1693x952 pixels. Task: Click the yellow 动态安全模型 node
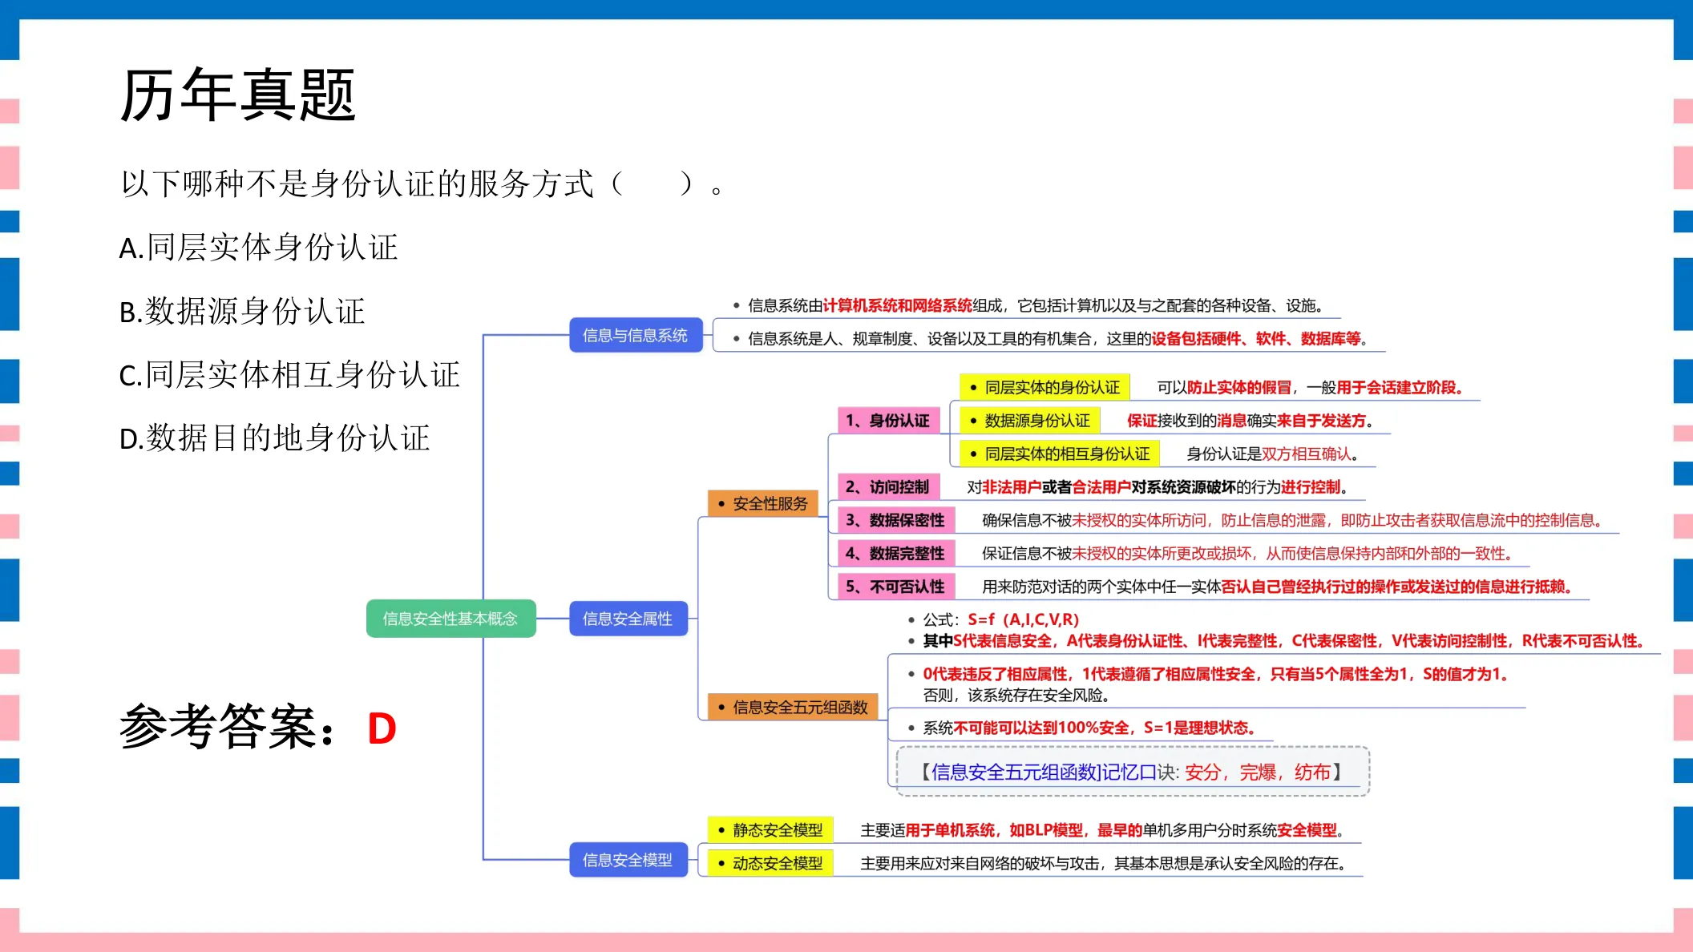pyautogui.click(x=770, y=863)
